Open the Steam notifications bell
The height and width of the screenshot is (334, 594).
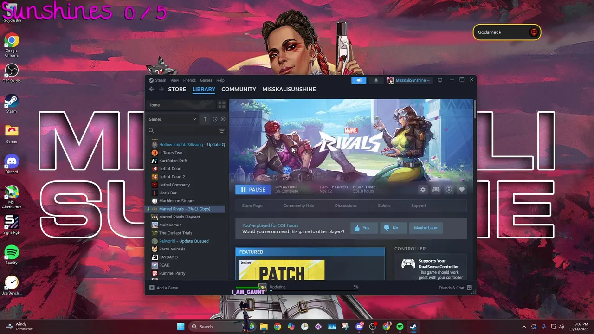coord(376,80)
